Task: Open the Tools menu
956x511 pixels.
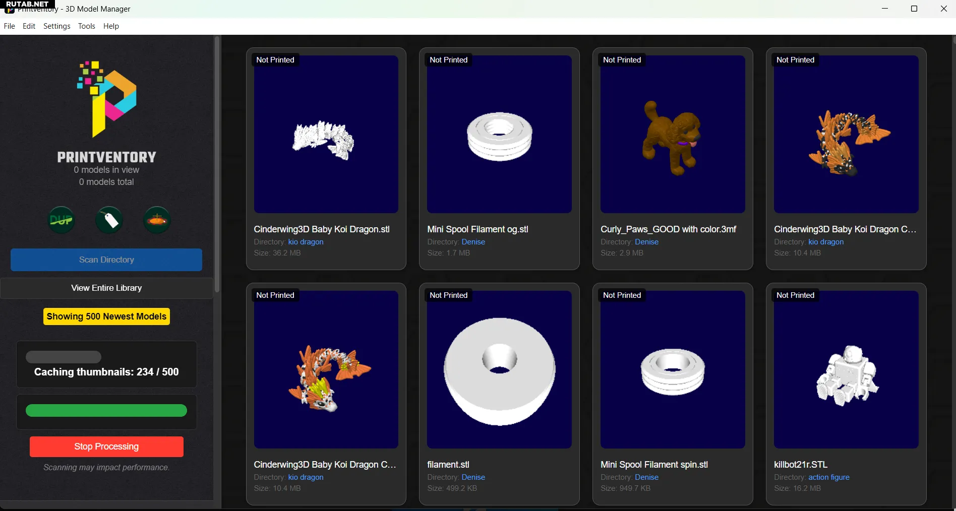Action: (87, 26)
